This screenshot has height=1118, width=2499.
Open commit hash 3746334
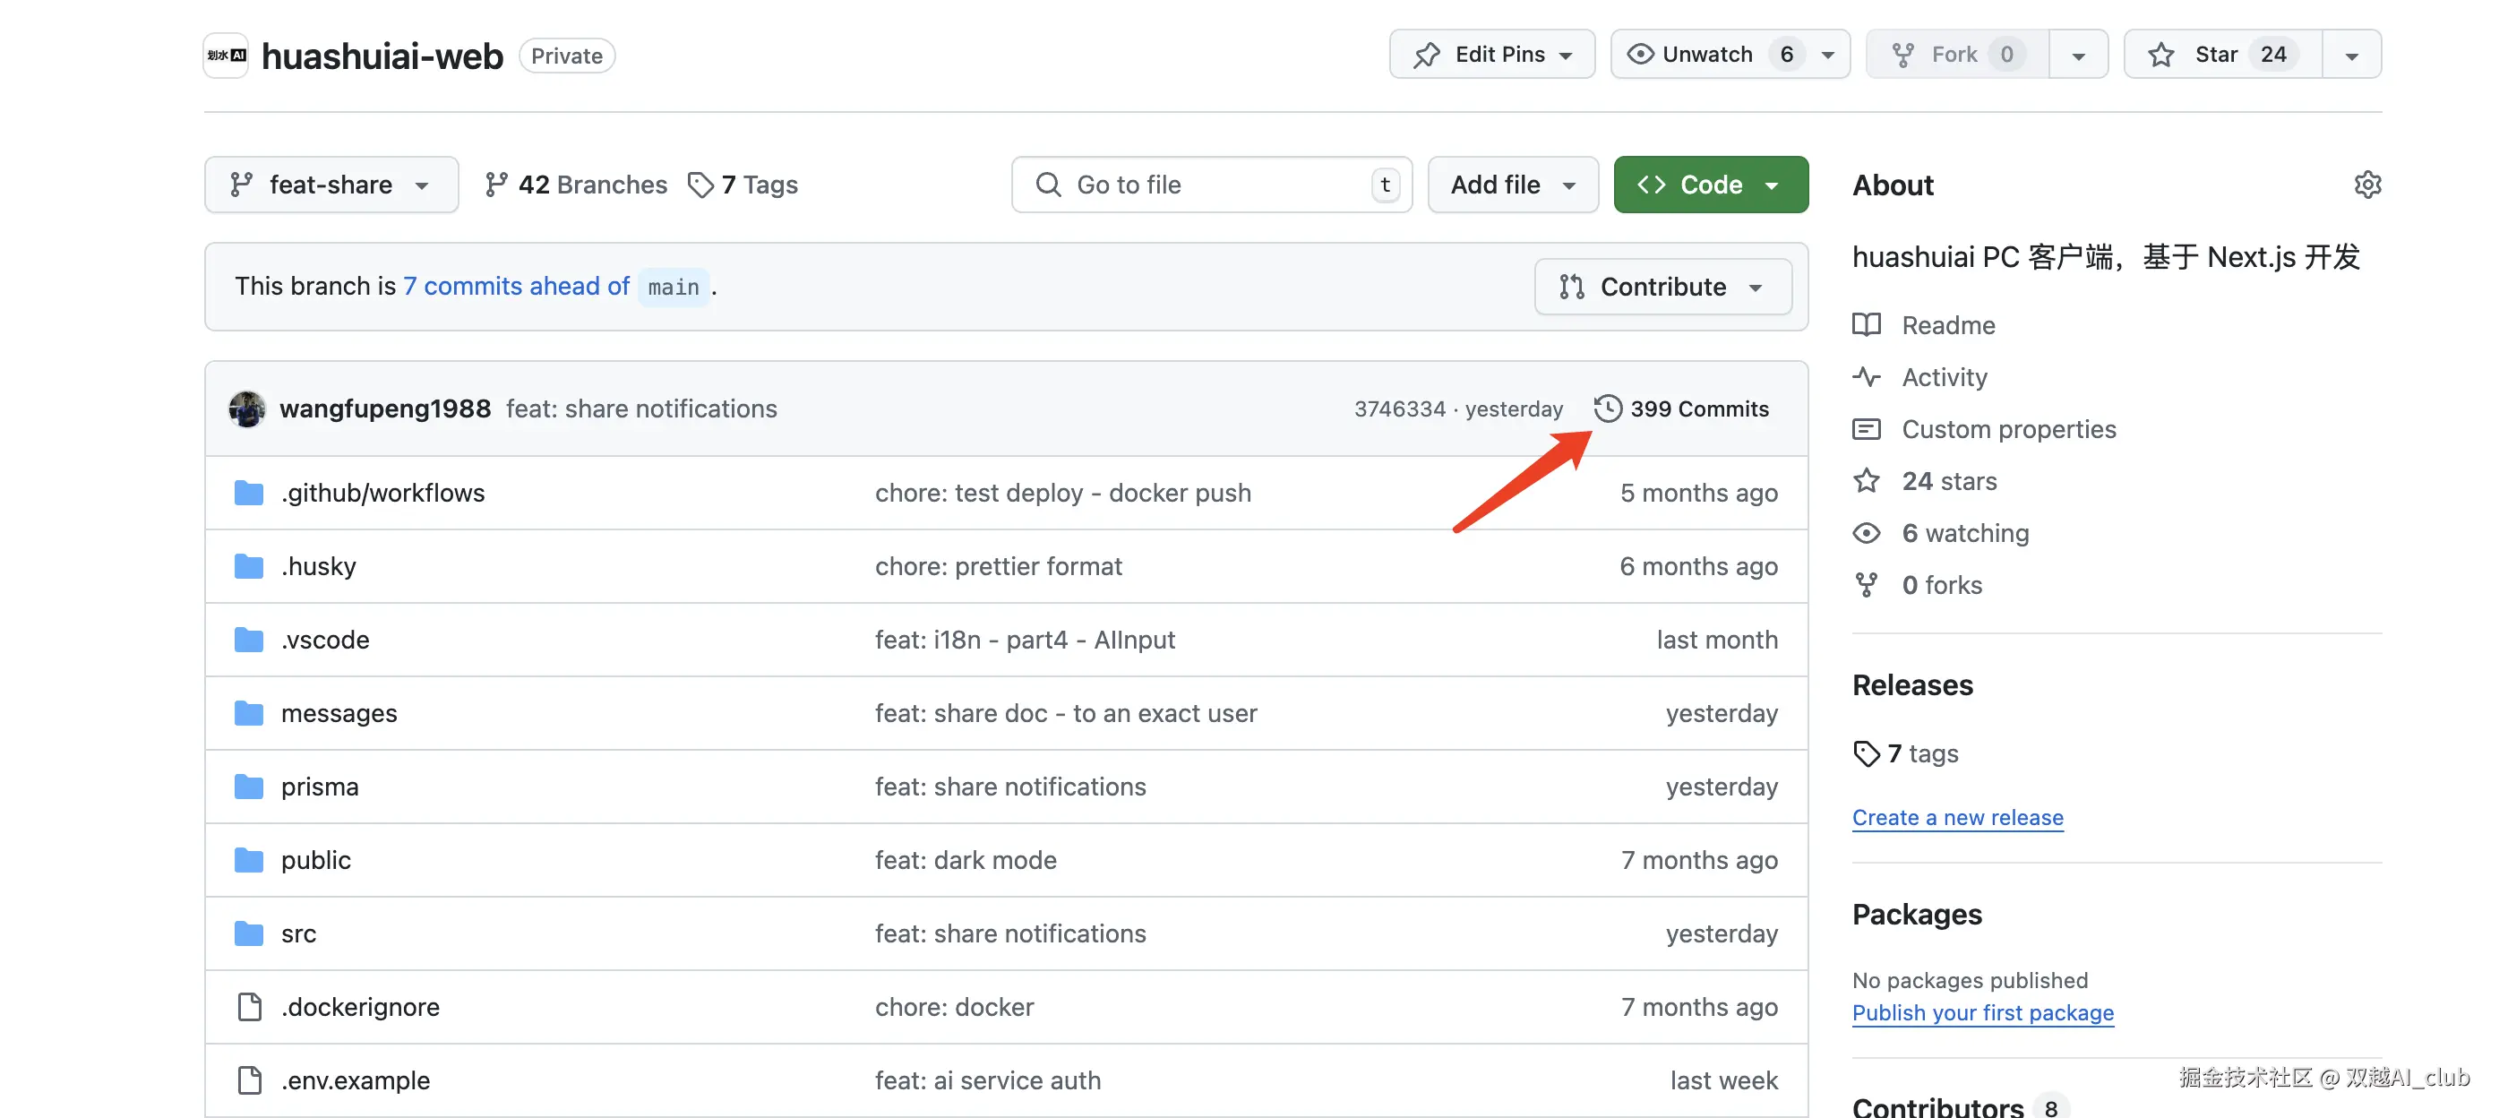1400,408
